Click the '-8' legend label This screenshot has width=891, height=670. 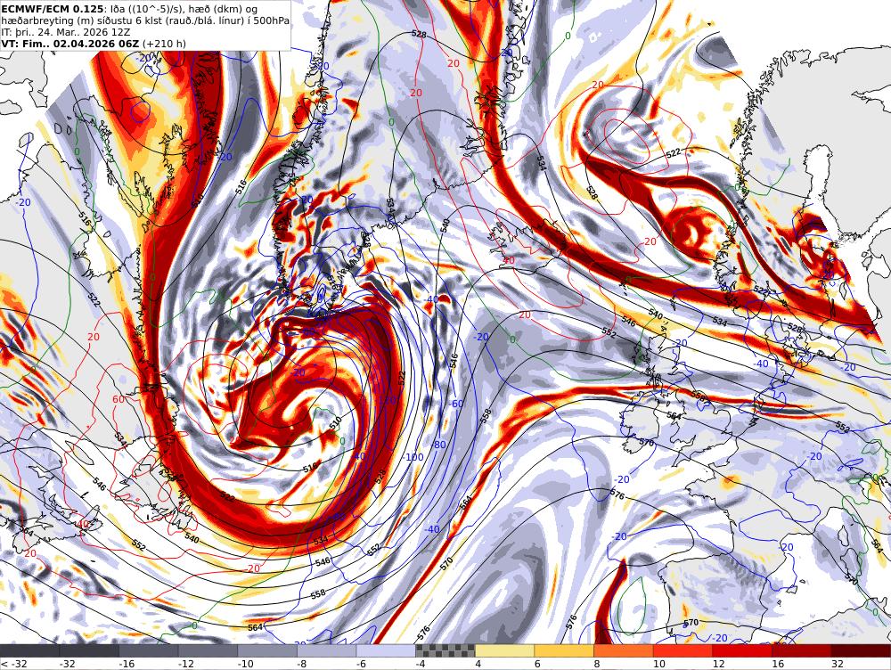[302, 664]
